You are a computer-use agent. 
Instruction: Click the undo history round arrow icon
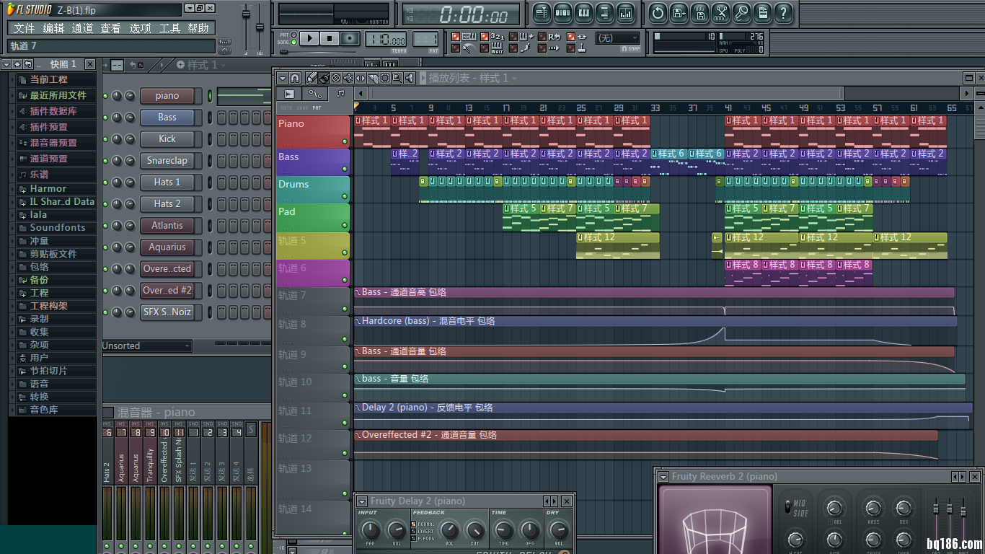(x=658, y=13)
